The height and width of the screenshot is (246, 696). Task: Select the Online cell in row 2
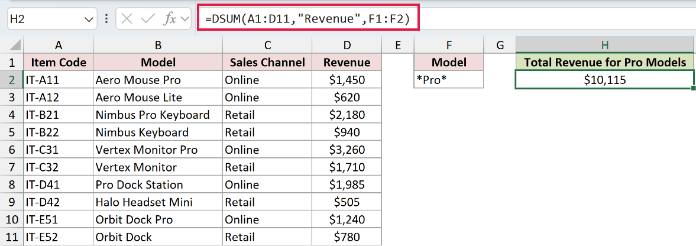click(267, 80)
